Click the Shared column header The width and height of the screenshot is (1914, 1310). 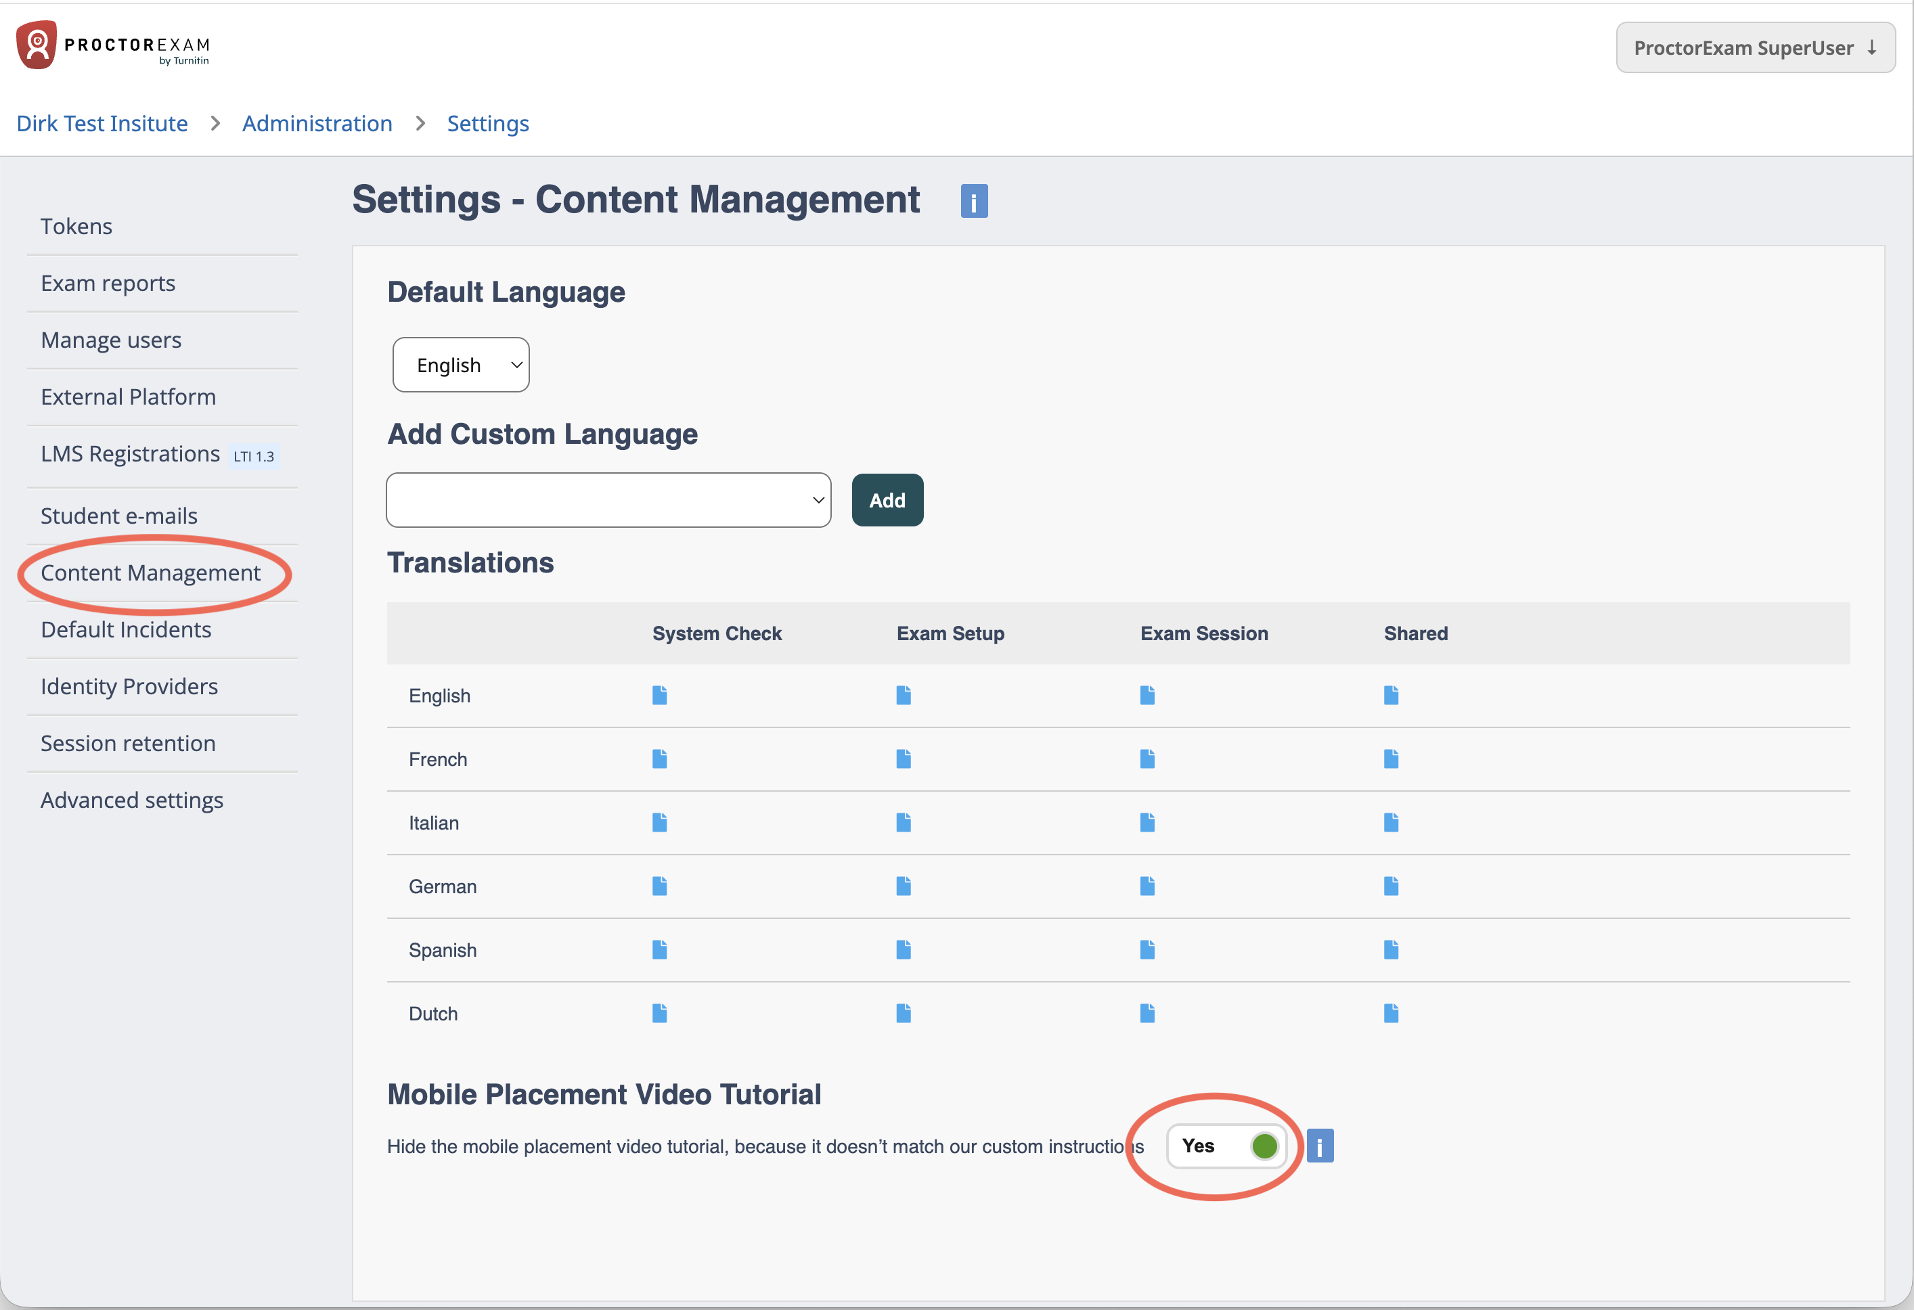coord(1416,633)
